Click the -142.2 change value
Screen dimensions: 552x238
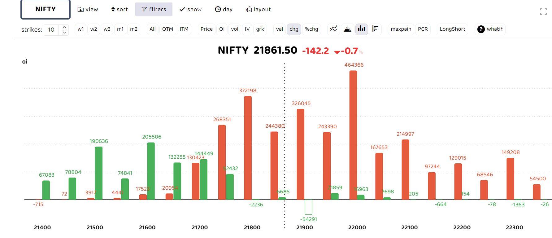tap(315, 51)
